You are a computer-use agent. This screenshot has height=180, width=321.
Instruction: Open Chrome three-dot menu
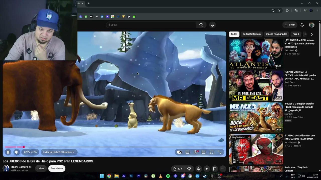click(317, 10)
